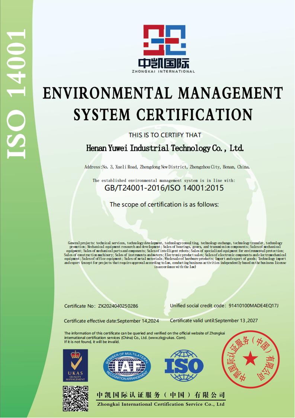Click scope line 'in accordance with the law'

[x=175, y=267]
